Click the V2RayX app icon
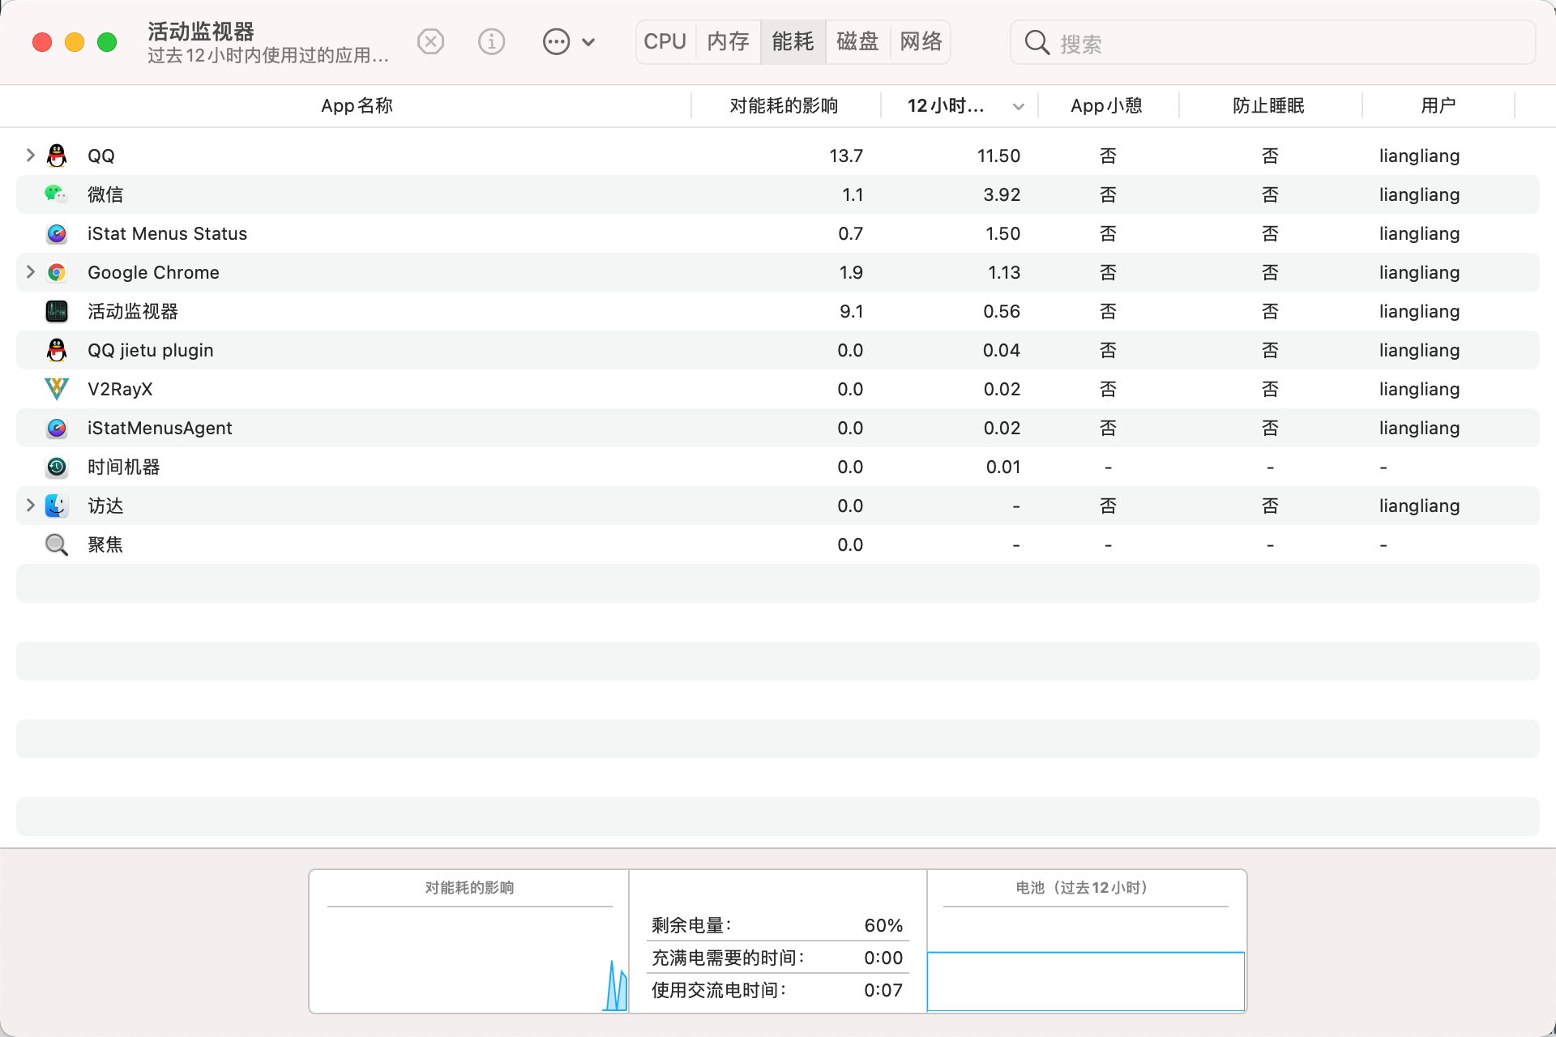Screen dimensions: 1556x1037 (x=56, y=389)
